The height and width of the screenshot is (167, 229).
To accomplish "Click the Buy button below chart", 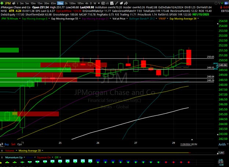I will pos(7,144).
